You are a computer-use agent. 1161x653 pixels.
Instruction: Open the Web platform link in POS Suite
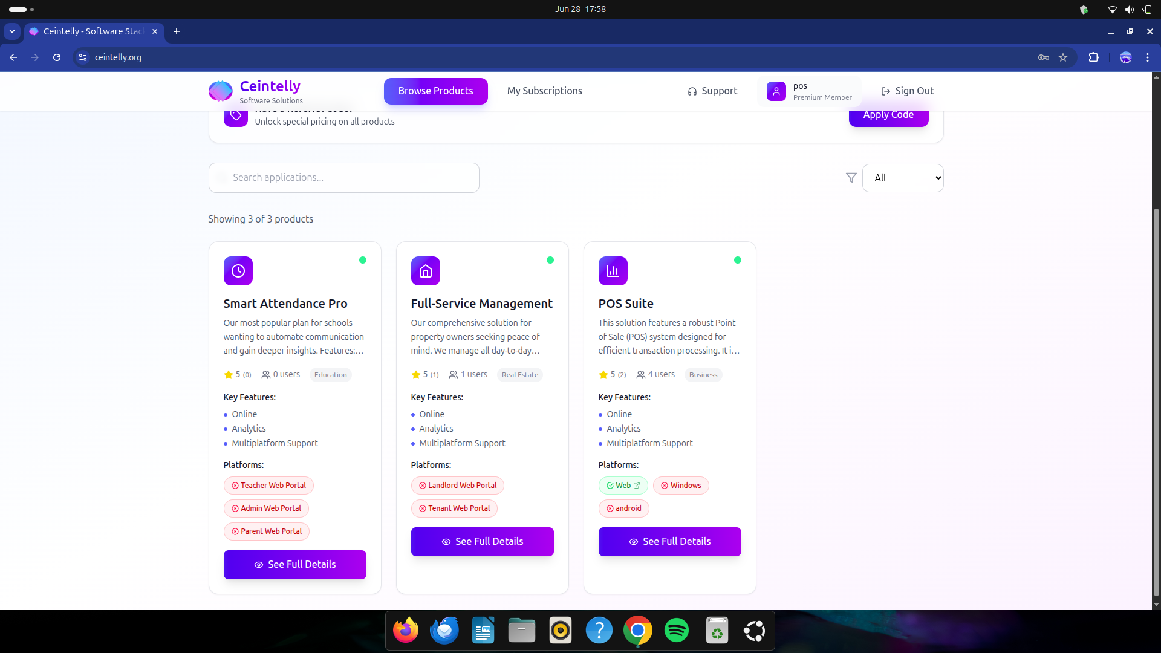[623, 486]
